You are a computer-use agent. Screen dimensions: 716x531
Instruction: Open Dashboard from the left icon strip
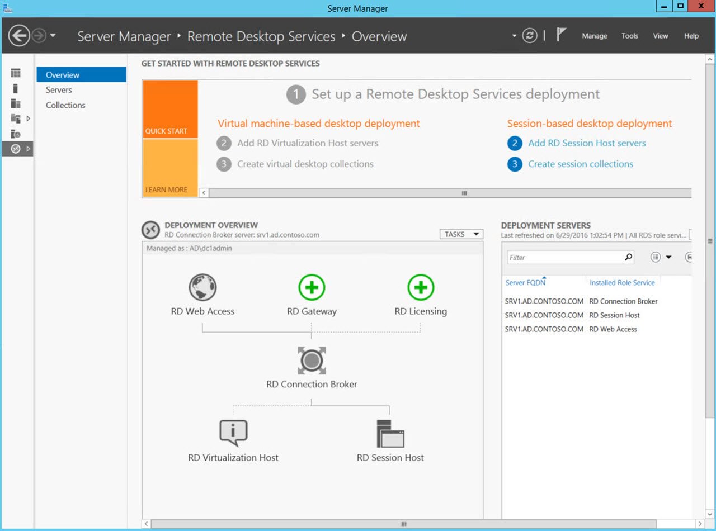coord(16,73)
